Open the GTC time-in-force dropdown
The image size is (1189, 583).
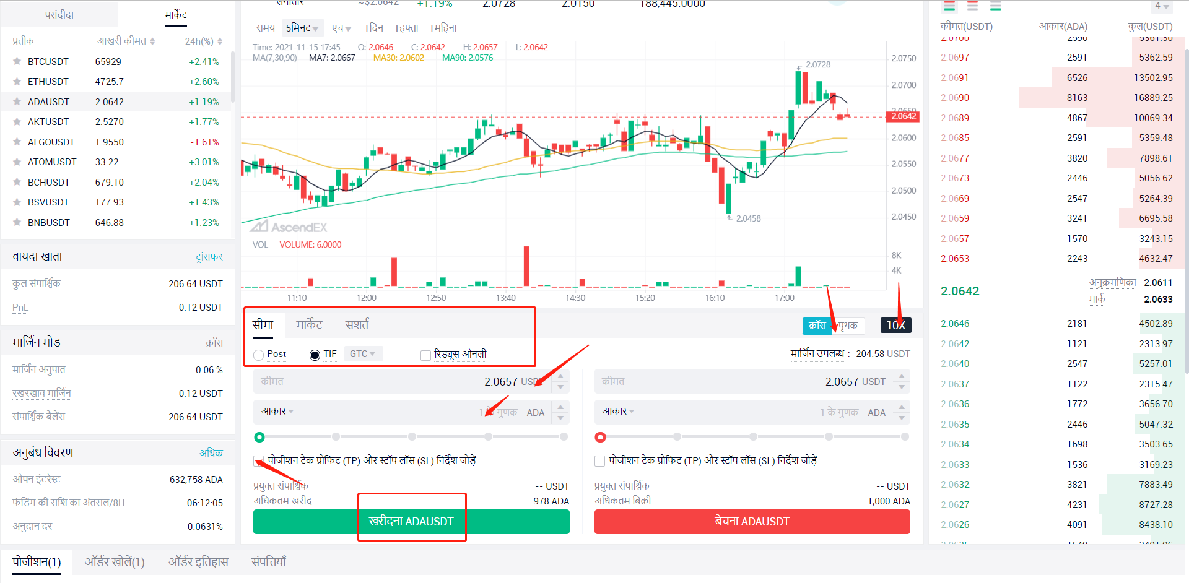pyautogui.click(x=363, y=354)
